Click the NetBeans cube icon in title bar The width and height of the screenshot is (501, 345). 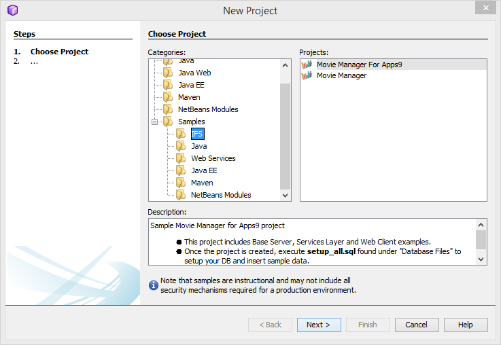(12, 10)
